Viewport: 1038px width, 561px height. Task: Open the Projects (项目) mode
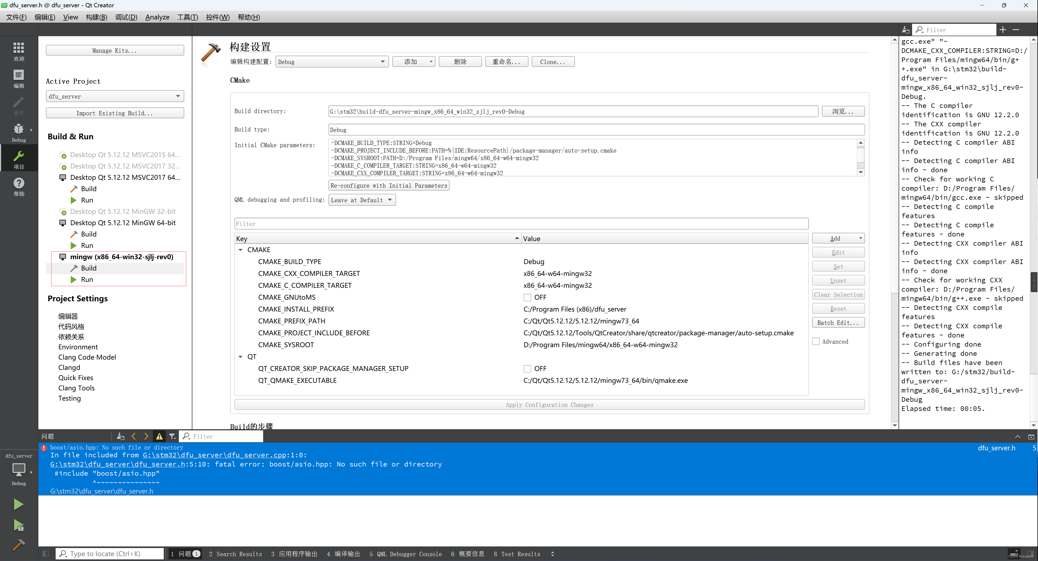coord(19,160)
